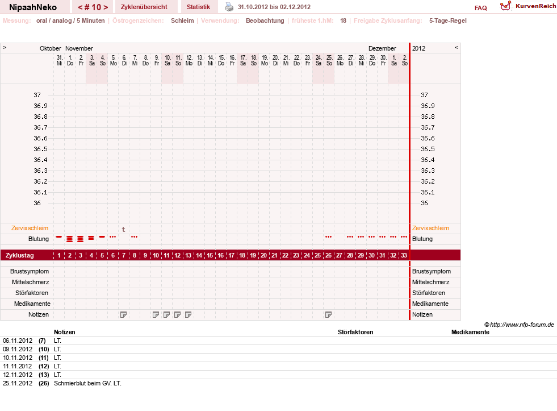Click the Zervixschleim label on the right

(430, 229)
